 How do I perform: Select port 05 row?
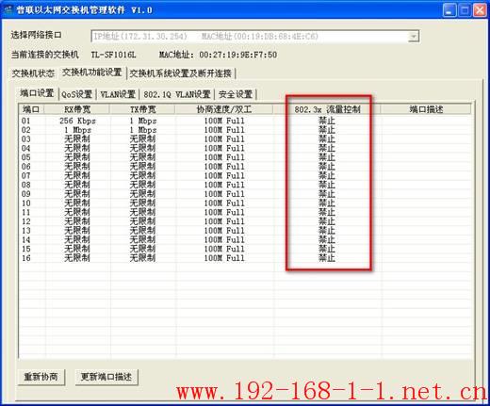tap(245, 157)
